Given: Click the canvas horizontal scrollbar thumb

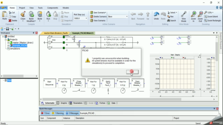Looking at the screenshot, I should point(112,99).
